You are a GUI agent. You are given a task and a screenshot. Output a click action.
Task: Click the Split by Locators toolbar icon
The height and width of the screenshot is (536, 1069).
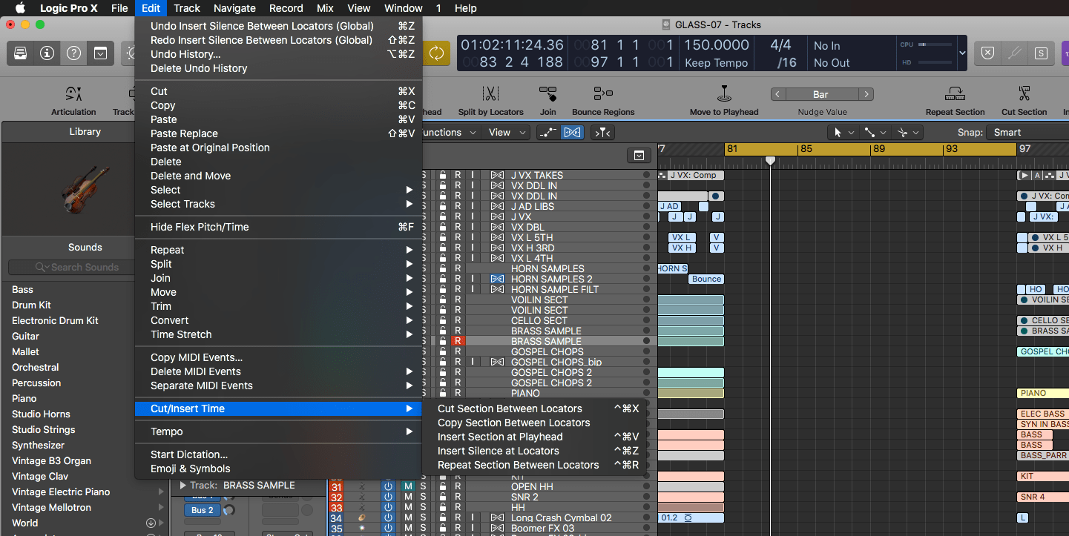tap(491, 100)
